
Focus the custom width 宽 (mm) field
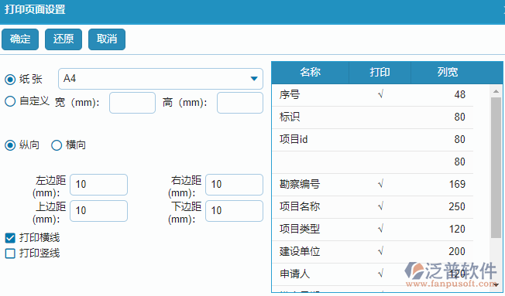click(132, 103)
